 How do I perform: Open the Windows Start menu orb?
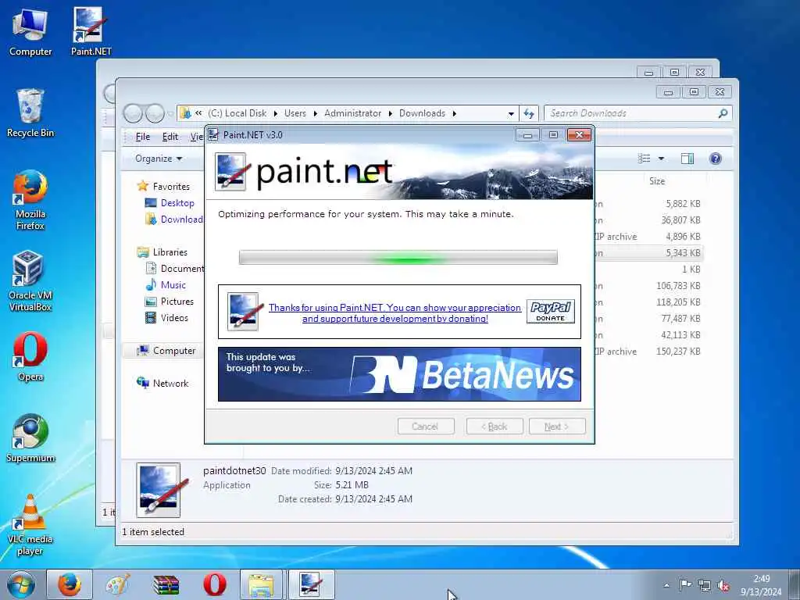[21, 584]
